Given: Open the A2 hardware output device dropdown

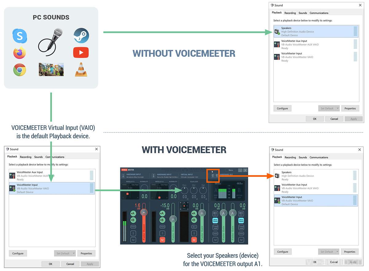Looking at the screenshot, I should (217, 176).
